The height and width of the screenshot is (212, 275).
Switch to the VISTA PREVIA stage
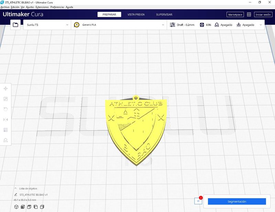[136, 14]
